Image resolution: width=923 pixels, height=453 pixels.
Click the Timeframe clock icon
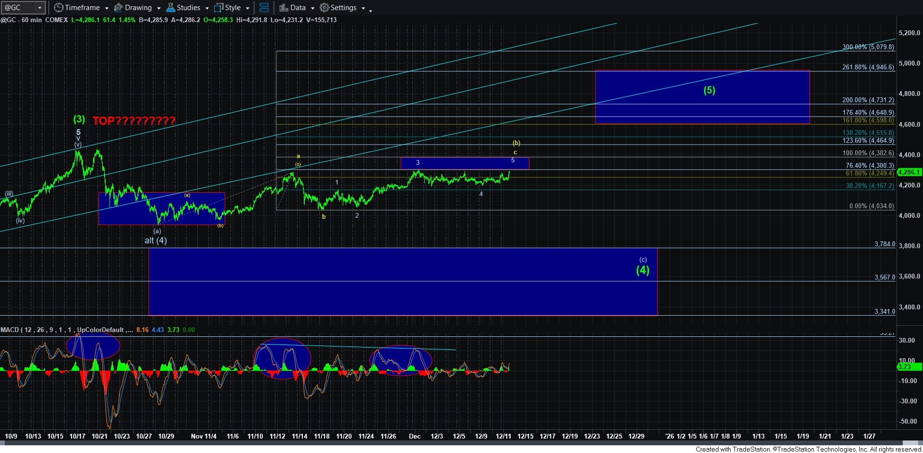58,8
